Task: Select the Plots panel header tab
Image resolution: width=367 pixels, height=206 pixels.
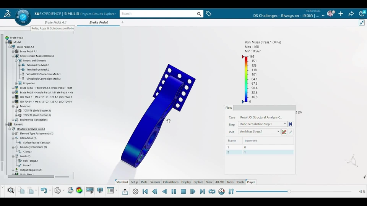Action: 229,108
